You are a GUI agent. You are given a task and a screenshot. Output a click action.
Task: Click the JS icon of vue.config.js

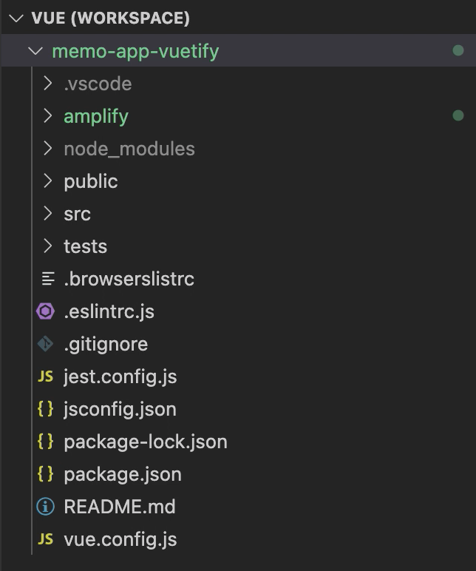point(46,539)
